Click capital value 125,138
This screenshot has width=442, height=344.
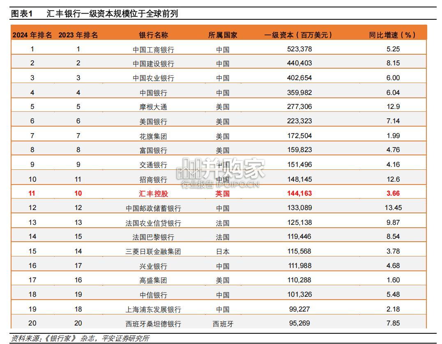[299, 222]
